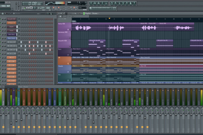This screenshot has width=203, height=135.
Task: Select the Main Bass channel button
Action: point(12,34)
